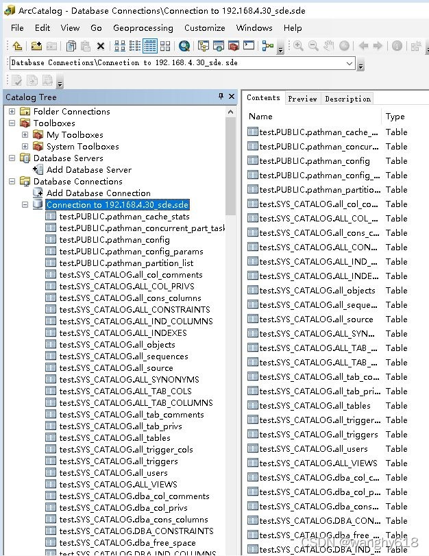Click the Create Thumbnail toolbar icon
The height and width of the screenshot is (556, 429).
point(416,46)
